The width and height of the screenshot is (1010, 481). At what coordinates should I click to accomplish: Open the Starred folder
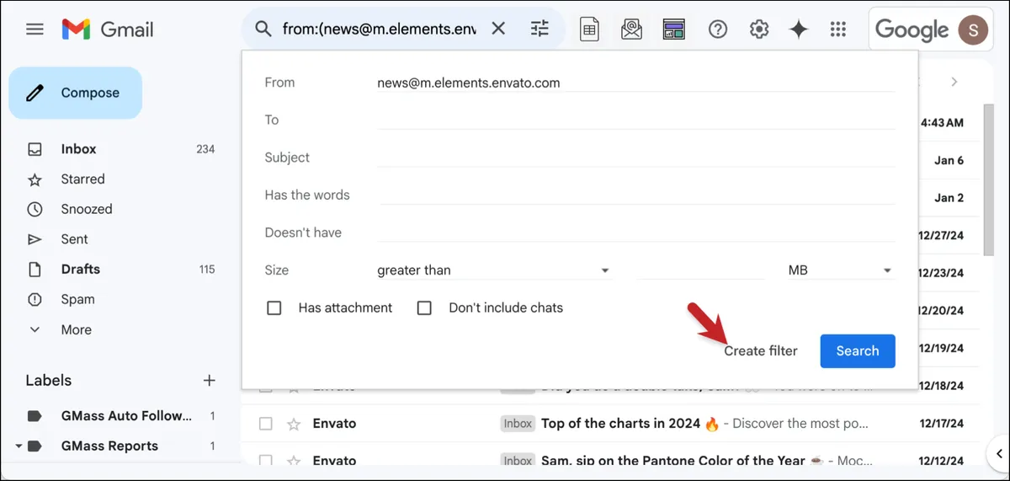click(82, 179)
